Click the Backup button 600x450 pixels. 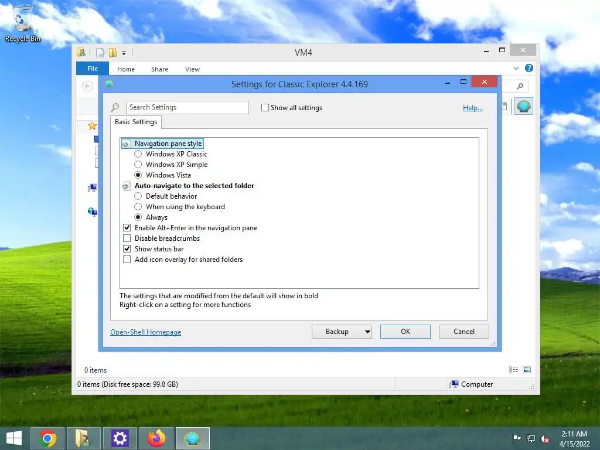point(337,332)
